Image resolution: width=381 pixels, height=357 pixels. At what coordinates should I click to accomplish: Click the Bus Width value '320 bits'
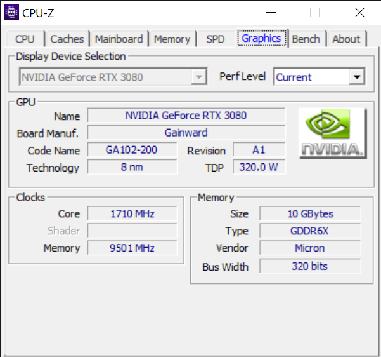(x=310, y=266)
